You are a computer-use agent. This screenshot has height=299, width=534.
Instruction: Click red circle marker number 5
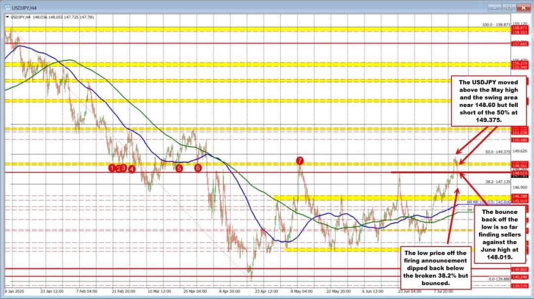click(179, 168)
